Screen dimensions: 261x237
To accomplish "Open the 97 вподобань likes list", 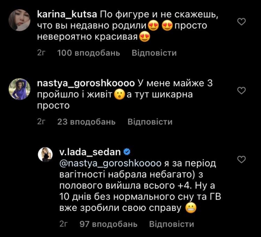I will 109,224.
